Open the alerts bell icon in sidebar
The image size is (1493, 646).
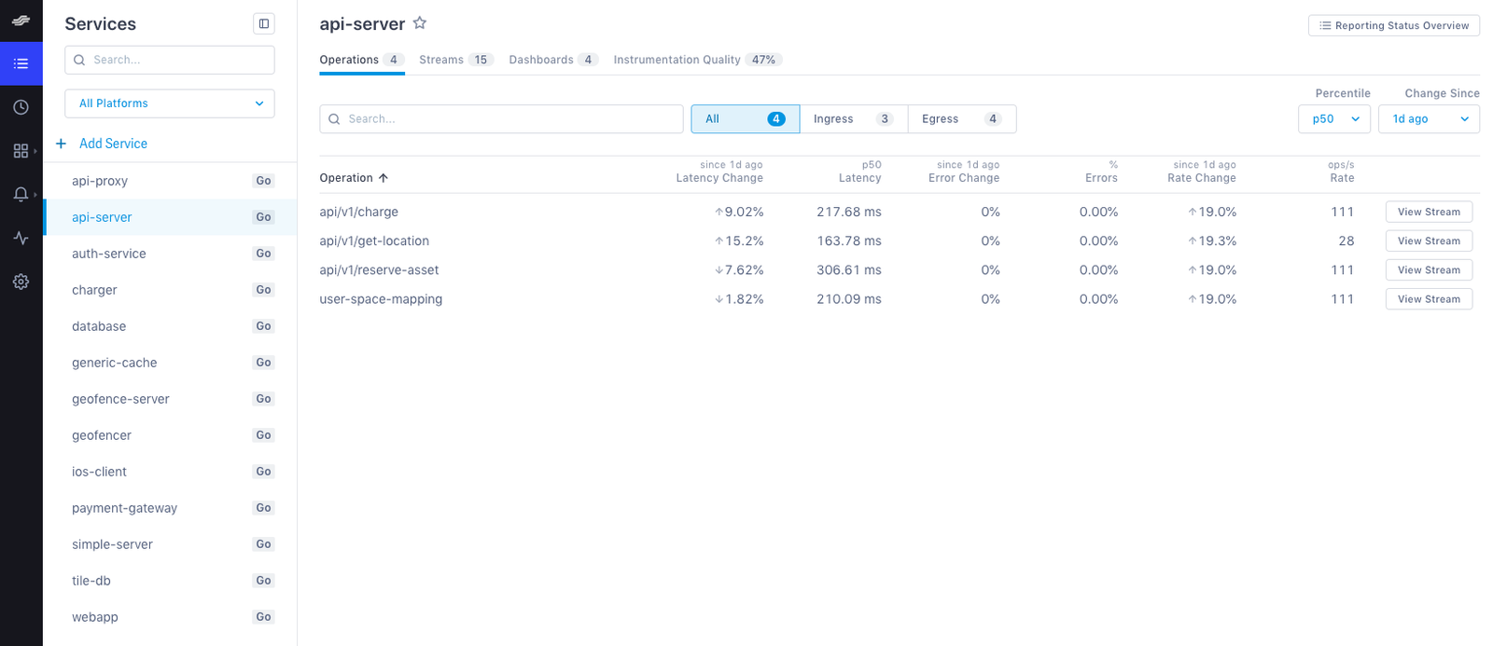click(21, 194)
